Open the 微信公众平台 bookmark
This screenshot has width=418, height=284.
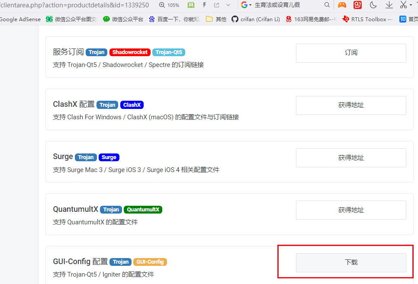[x=123, y=19]
